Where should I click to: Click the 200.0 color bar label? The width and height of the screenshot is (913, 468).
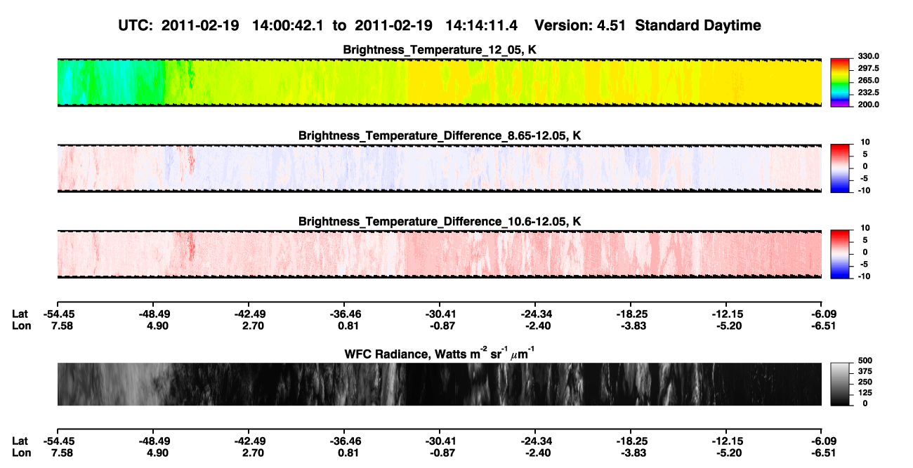pos(868,104)
